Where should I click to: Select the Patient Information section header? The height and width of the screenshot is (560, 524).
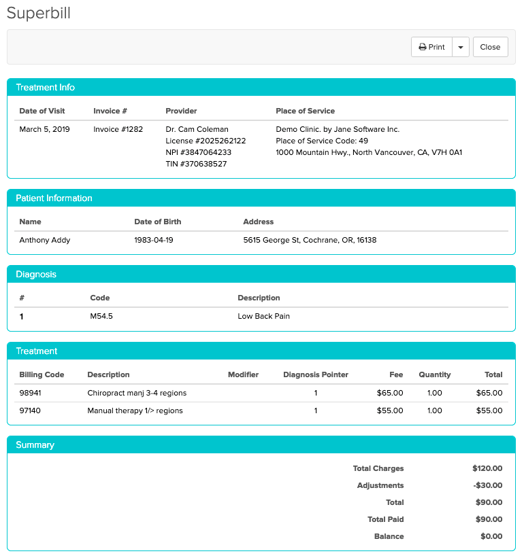coord(54,198)
